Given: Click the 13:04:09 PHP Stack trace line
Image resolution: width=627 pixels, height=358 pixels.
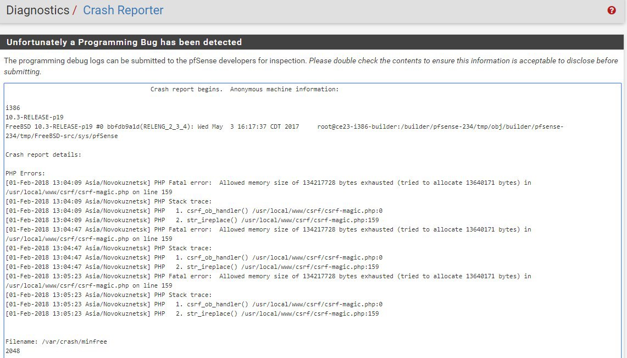Looking at the screenshot, I should [x=108, y=201].
